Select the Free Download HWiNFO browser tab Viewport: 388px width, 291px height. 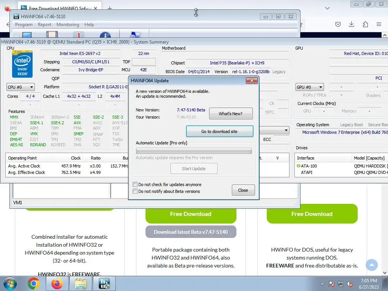click(59, 8)
